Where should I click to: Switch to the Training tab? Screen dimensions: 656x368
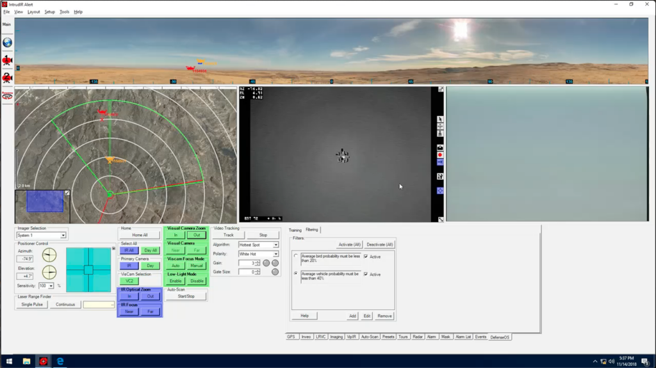tap(295, 230)
